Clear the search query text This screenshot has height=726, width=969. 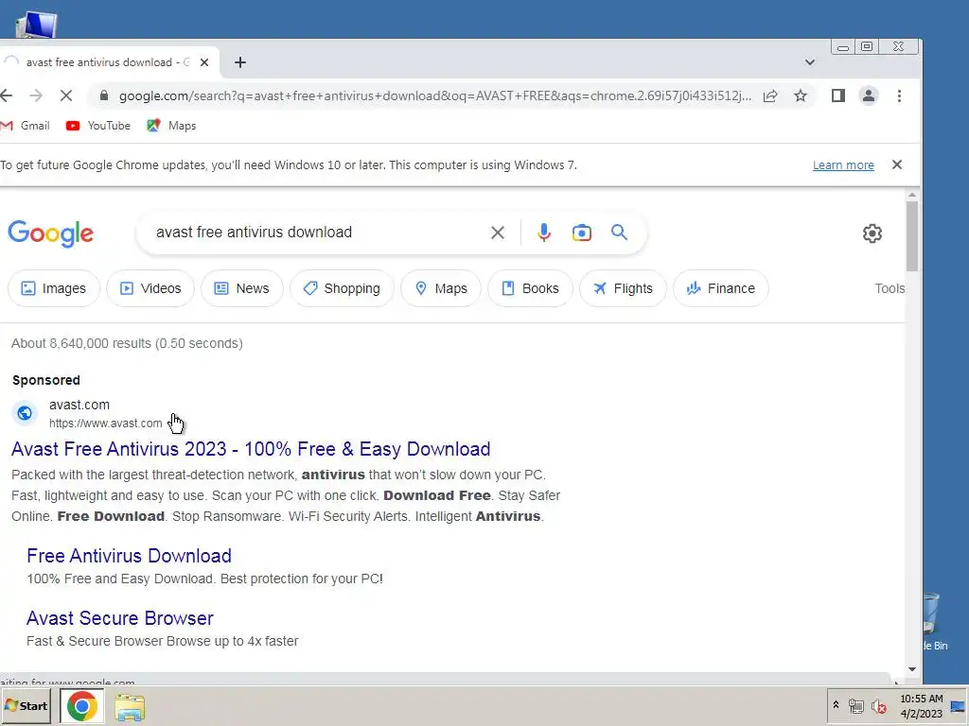coord(498,233)
